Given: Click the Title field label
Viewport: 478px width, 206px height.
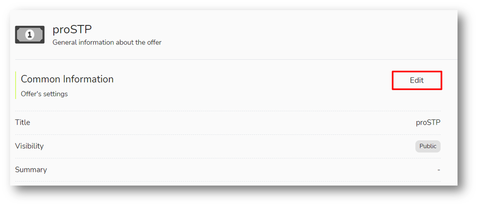Looking at the screenshot, I should tap(23, 122).
